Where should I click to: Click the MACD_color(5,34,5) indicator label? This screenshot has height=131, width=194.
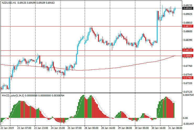pyautogui.click(x=13, y=95)
